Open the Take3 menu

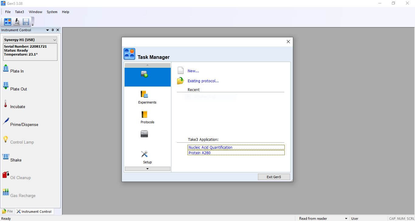click(19, 12)
